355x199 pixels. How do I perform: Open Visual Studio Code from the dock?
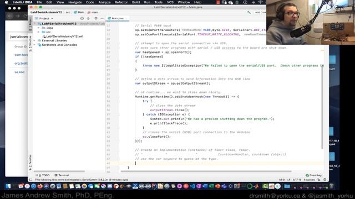(x=192, y=186)
